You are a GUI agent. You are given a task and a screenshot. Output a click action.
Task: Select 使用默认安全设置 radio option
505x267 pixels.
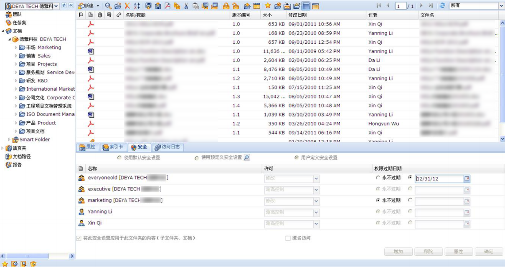(120, 158)
